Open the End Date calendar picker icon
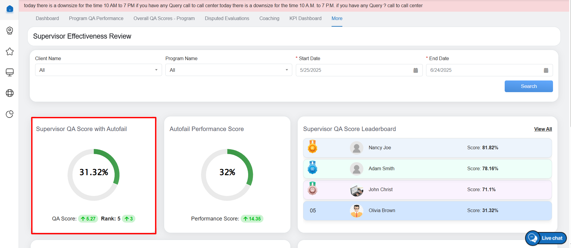Screen dimensions: 571x248 (546, 70)
